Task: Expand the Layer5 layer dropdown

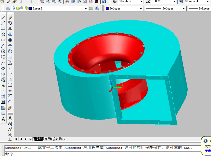Action: pos(86,8)
